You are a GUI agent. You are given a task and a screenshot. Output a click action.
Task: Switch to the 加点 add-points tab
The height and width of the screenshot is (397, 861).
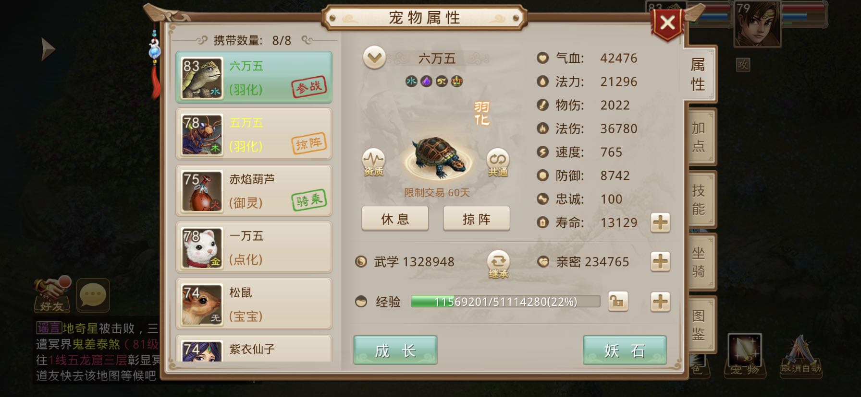coord(699,137)
